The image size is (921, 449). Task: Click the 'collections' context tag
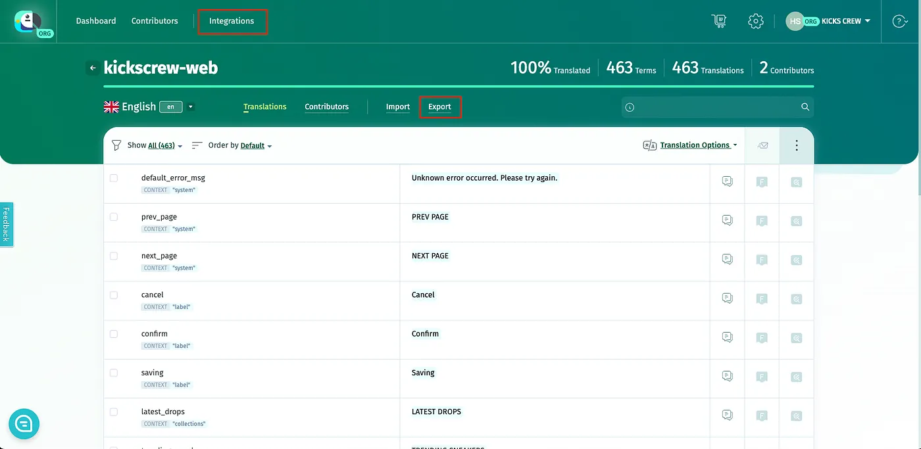189,424
